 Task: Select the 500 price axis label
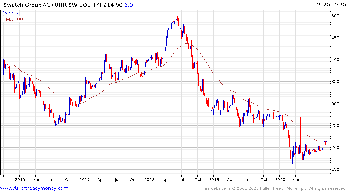[x=335, y=16]
